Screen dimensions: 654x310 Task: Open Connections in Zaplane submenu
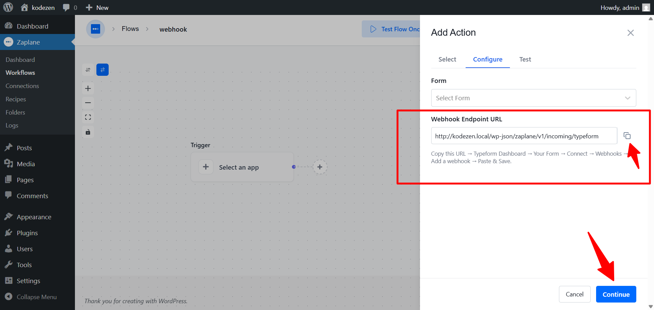(22, 86)
